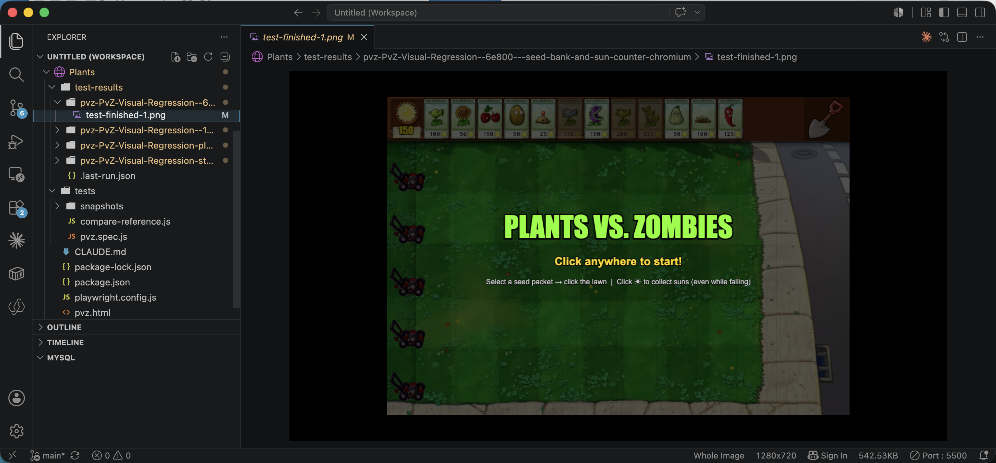Open the Search view in activity bar
Screen dimensions: 996x463
(x=16, y=75)
